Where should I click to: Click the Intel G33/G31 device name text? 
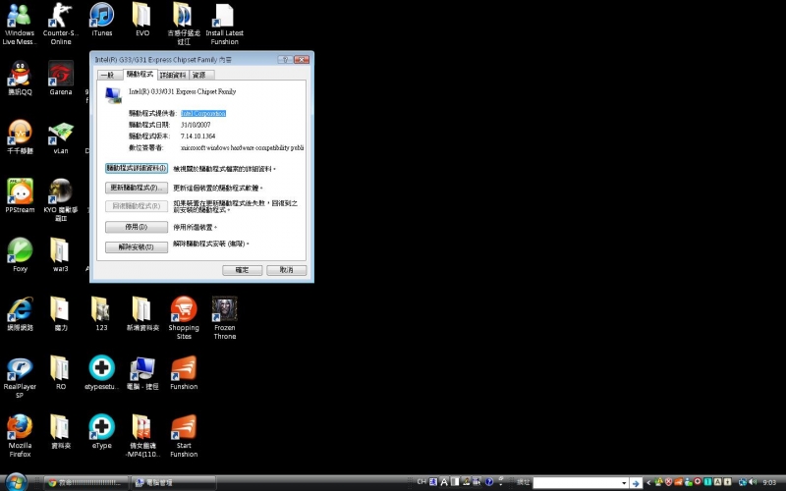coord(183,91)
